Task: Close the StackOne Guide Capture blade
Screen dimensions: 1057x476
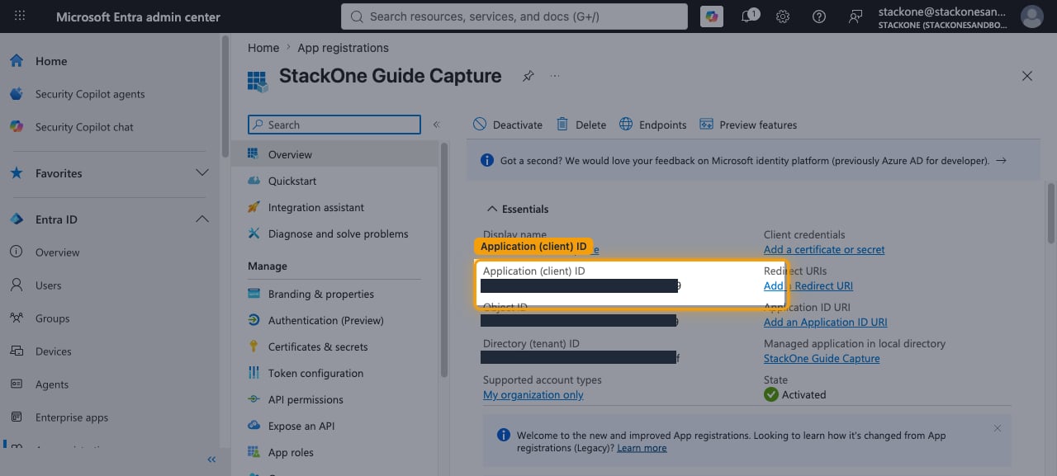Action: coord(1027,76)
